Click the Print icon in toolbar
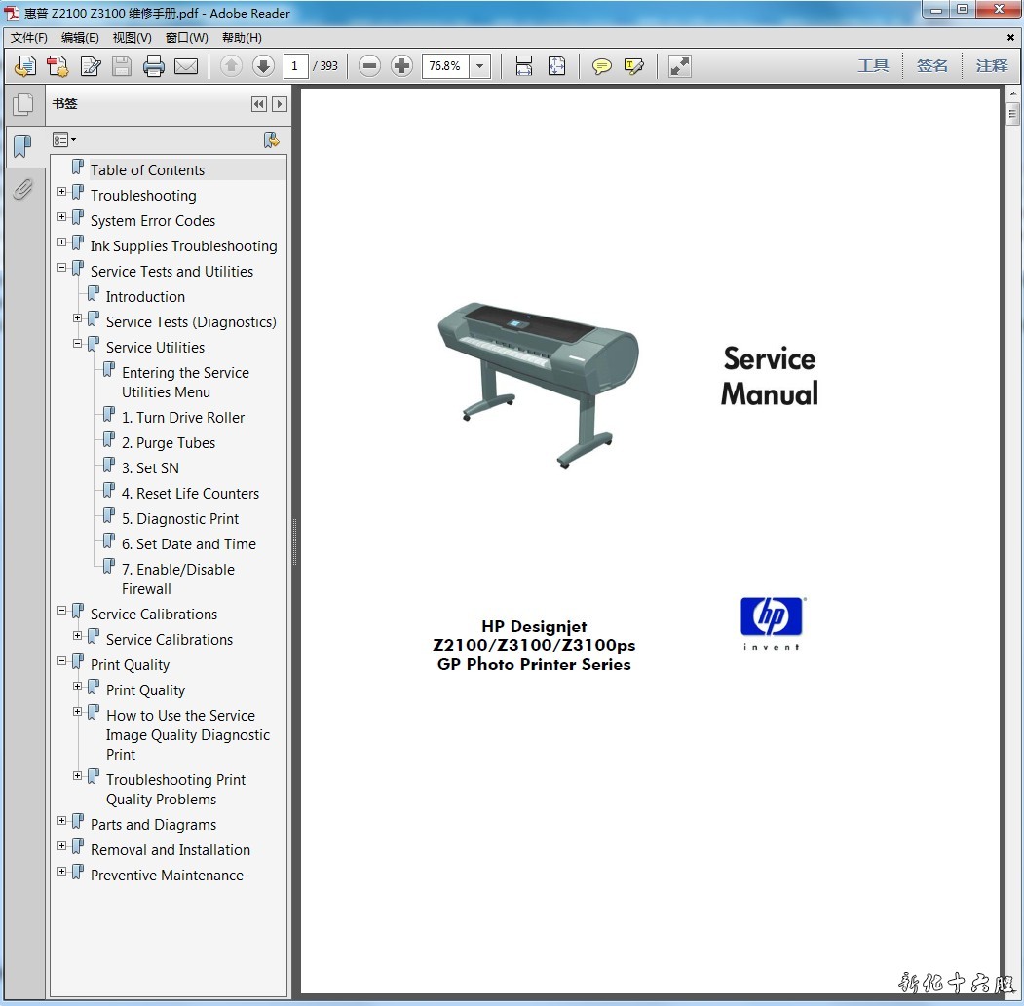 click(154, 66)
